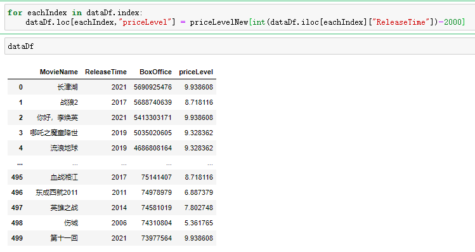Click priceLevel value 6.887379
The height and width of the screenshot is (252, 475).
tap(198, 192)
